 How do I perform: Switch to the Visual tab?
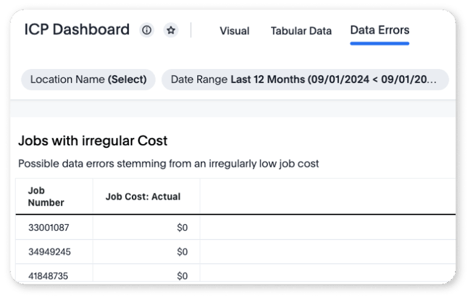pyautogui.click(x=234, y=31)
